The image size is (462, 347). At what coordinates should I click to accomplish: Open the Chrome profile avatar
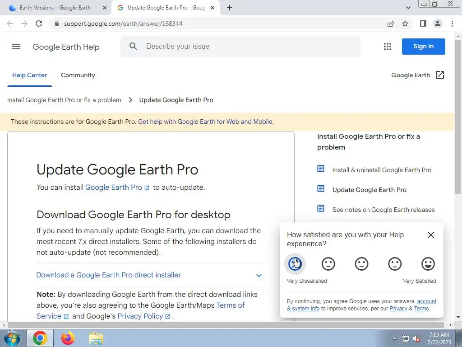tap(438, 23)
